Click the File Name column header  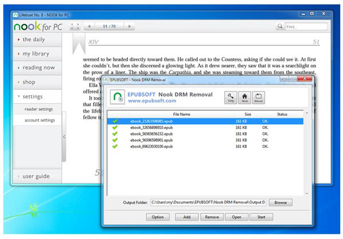(182, 114)
